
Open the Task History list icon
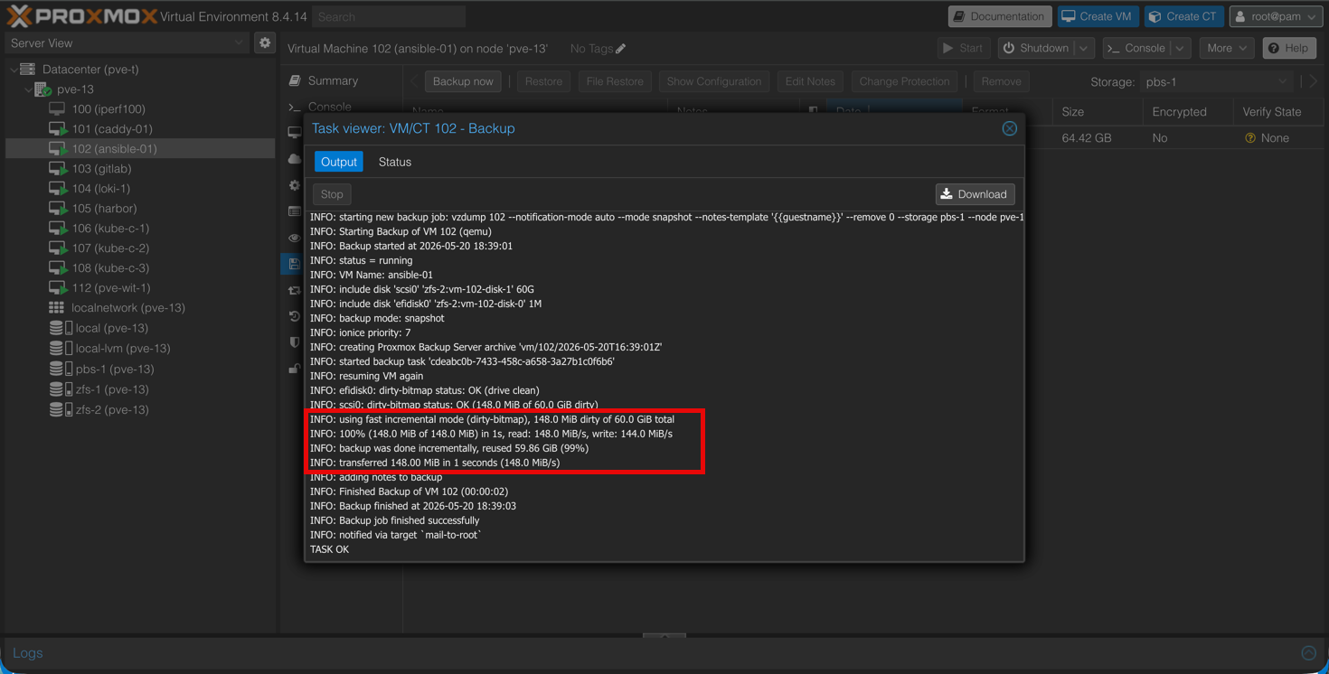295,211
